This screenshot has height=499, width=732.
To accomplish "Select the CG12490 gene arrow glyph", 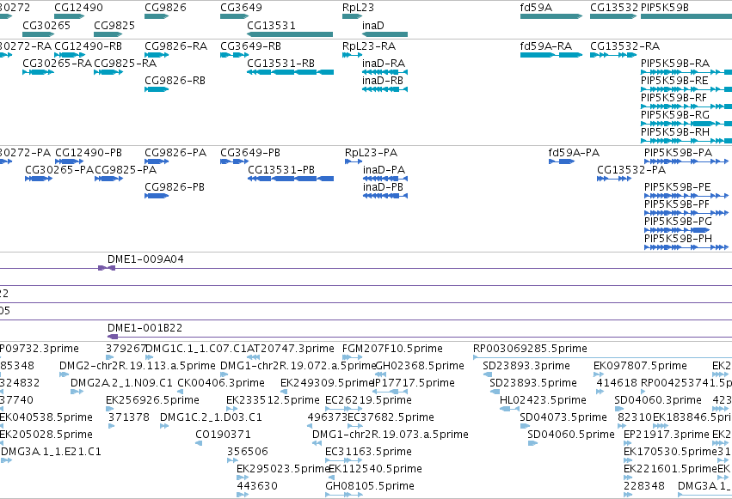I will pyautogui.click(x=69, y=16).
